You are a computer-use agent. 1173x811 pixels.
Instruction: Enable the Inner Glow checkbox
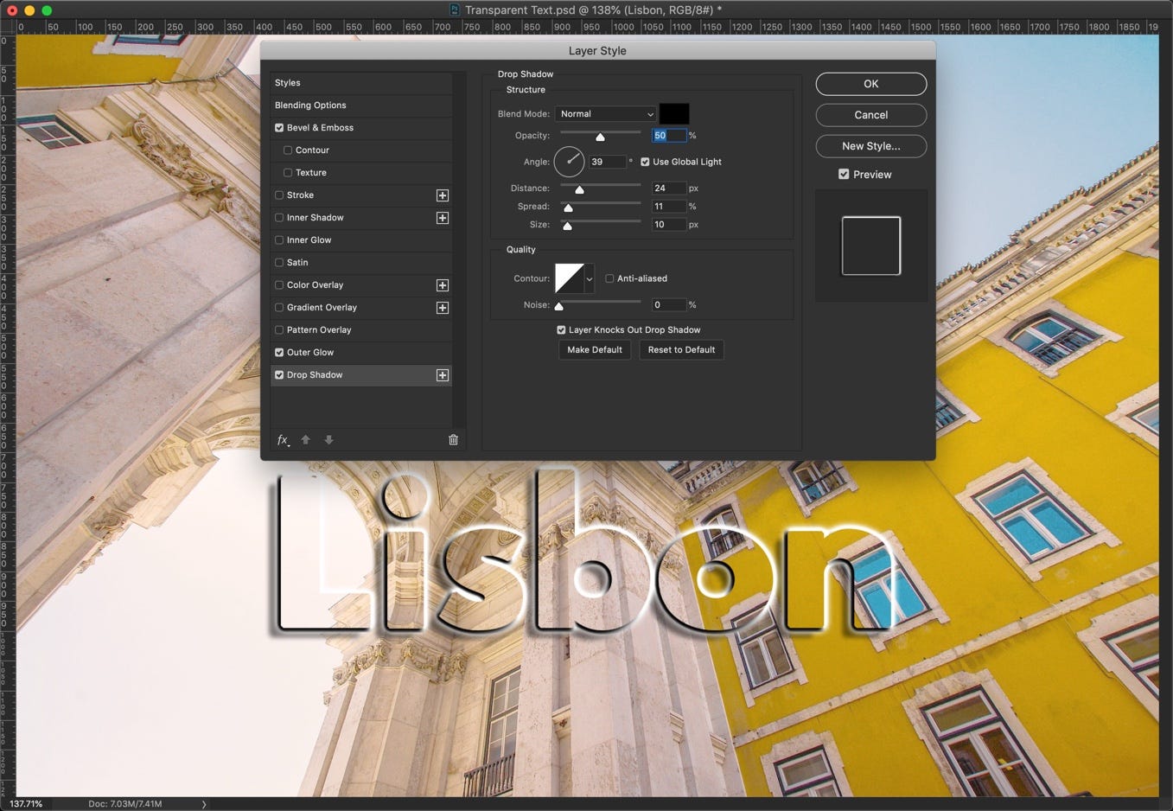(279, 240)
